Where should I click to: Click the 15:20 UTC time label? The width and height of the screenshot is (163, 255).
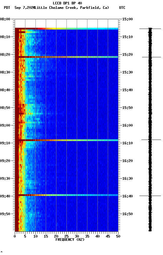pyautogui.click(x=128, y=55)
